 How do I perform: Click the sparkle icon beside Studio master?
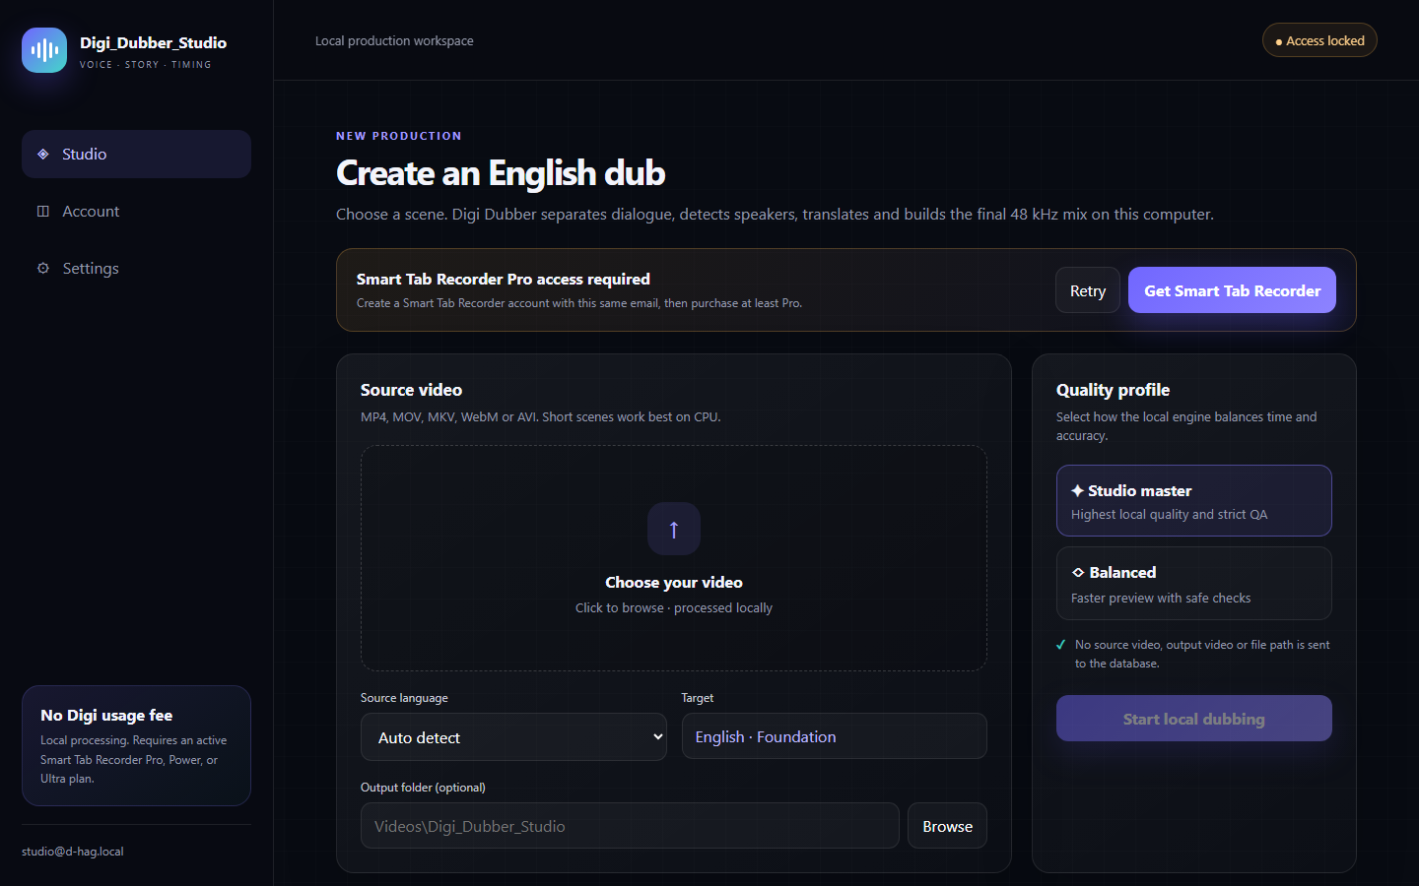1077,490
